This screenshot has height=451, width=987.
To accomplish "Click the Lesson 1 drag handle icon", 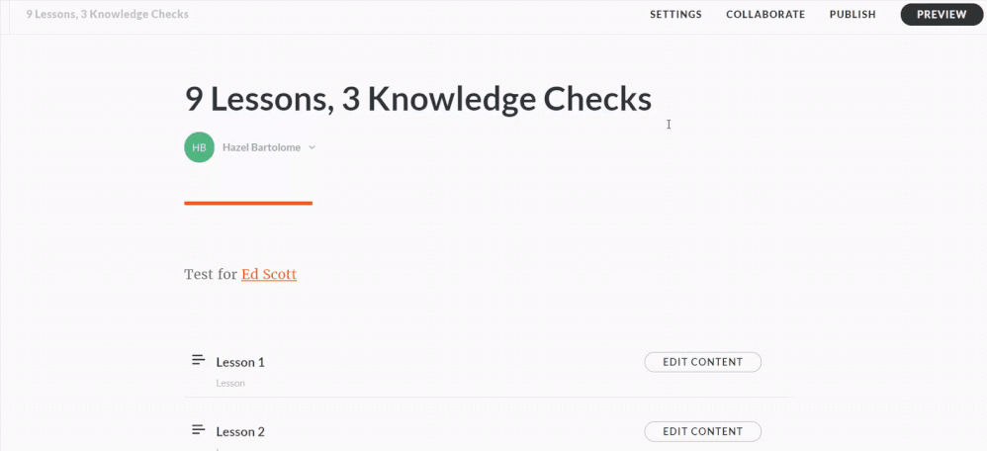I will pyautogui.click(x=198, y=360).
